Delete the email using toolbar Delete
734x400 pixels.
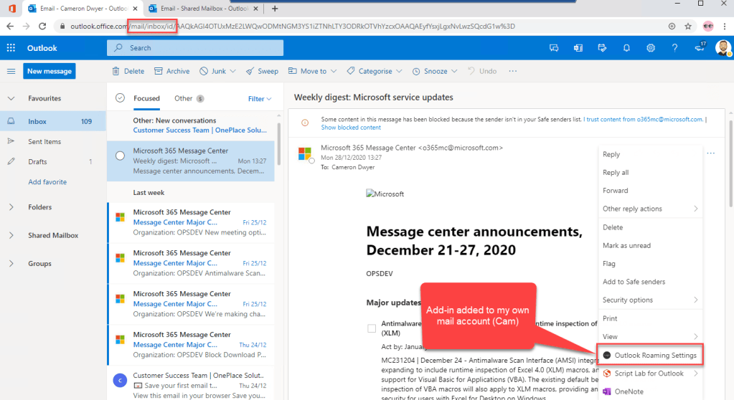128,72
